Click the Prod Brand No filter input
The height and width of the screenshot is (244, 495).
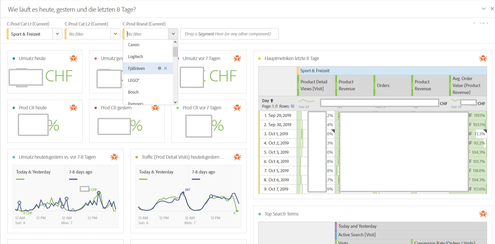click(146, 34)
